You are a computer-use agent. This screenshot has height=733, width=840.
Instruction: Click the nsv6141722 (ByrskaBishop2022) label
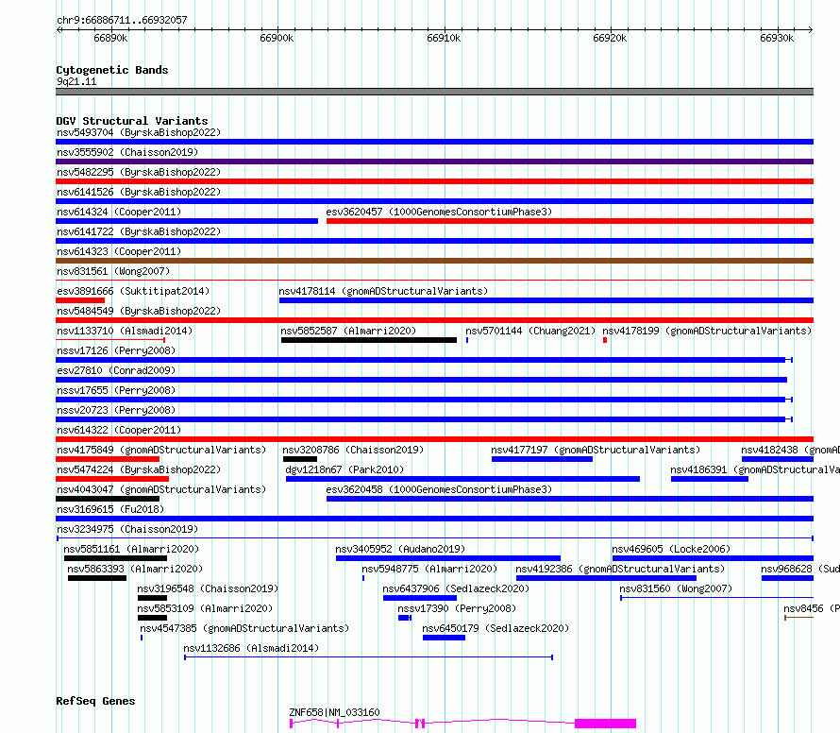tap(139, 231)
